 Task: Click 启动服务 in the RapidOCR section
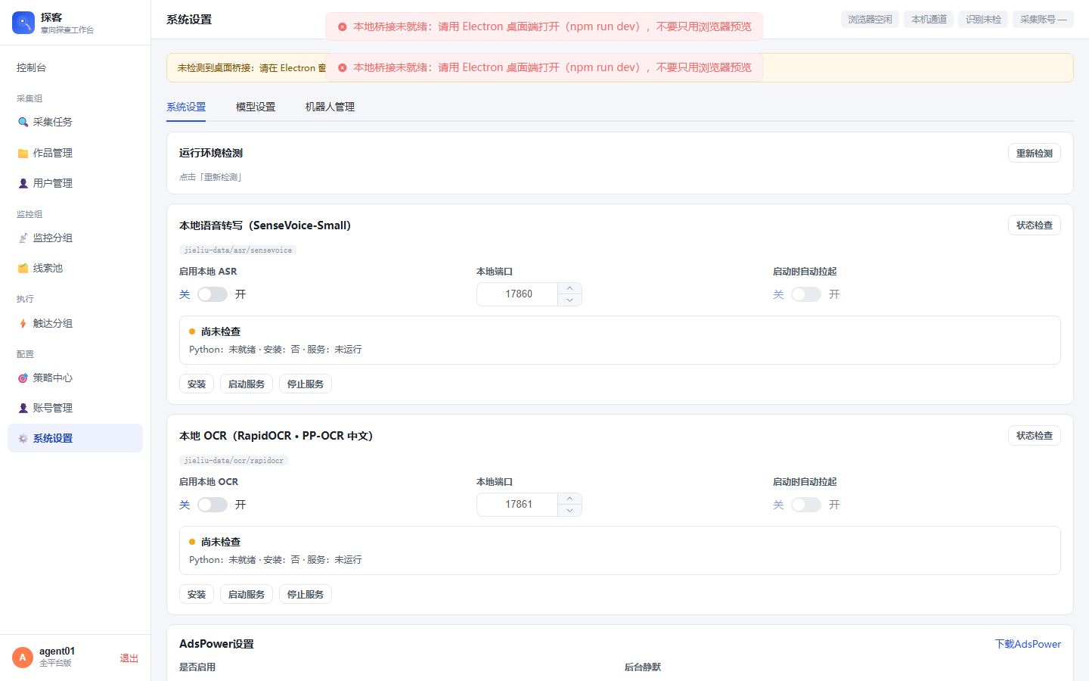tap(247, 595)
